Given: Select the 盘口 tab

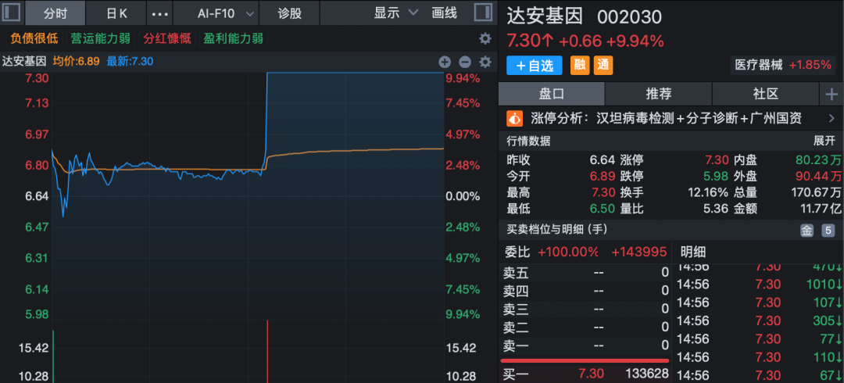Looking at the screenshot, I should 552,95.
